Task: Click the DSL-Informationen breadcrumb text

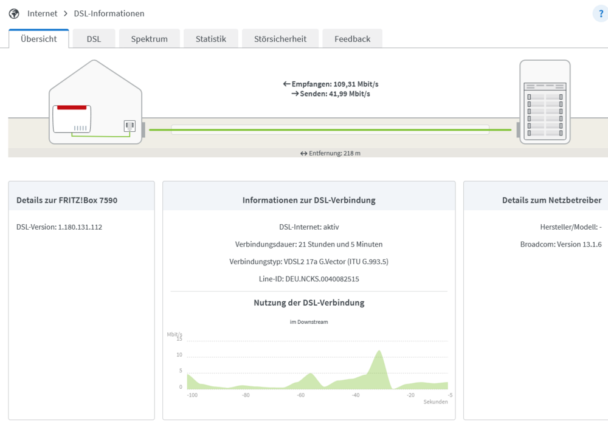Action: 109,13
